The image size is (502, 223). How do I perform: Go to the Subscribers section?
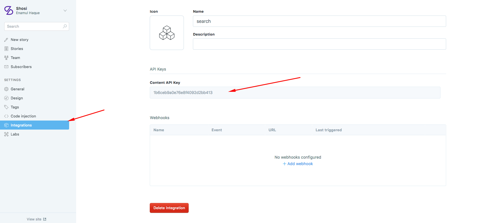point(21,67)
